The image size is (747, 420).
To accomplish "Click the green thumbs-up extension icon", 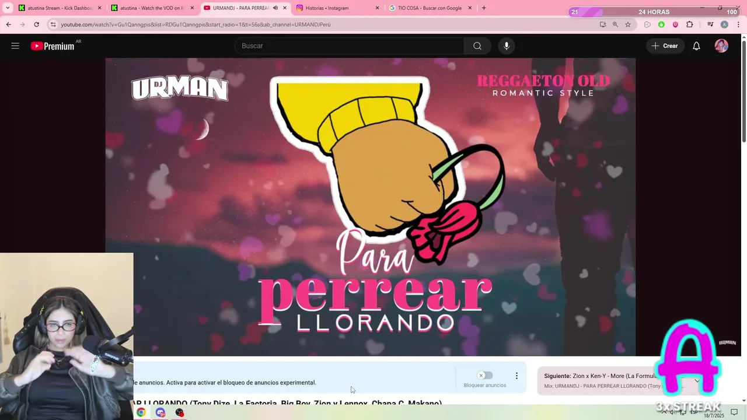I will tap(661, 24).
